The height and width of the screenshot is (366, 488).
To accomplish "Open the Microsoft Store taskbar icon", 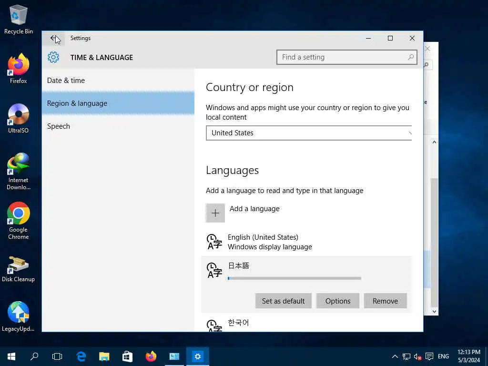I will click(x=127, y=356).
